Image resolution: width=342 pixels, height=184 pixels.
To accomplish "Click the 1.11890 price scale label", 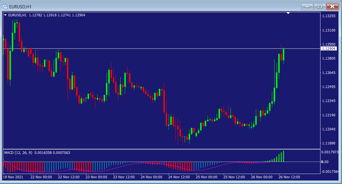I will 329,143.
